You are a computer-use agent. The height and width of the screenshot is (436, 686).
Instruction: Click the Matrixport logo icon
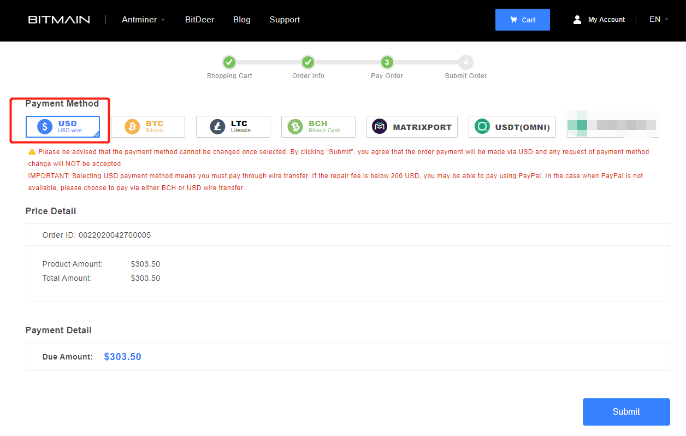(x=380, y=127)
